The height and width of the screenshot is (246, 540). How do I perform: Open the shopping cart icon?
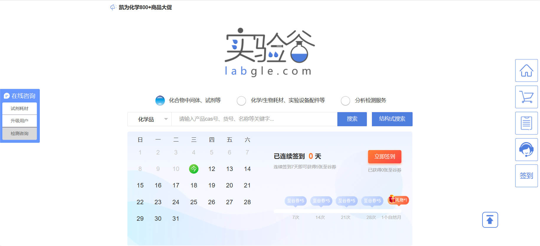pyautogui.click(x=526, y=97)
